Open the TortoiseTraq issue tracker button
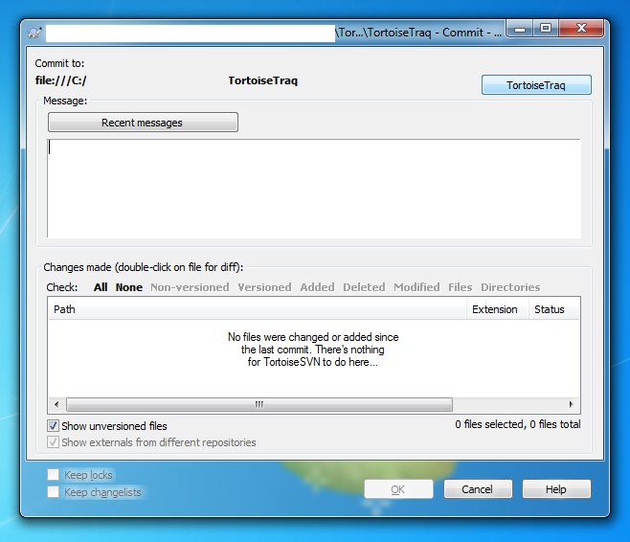 [536, 85]
